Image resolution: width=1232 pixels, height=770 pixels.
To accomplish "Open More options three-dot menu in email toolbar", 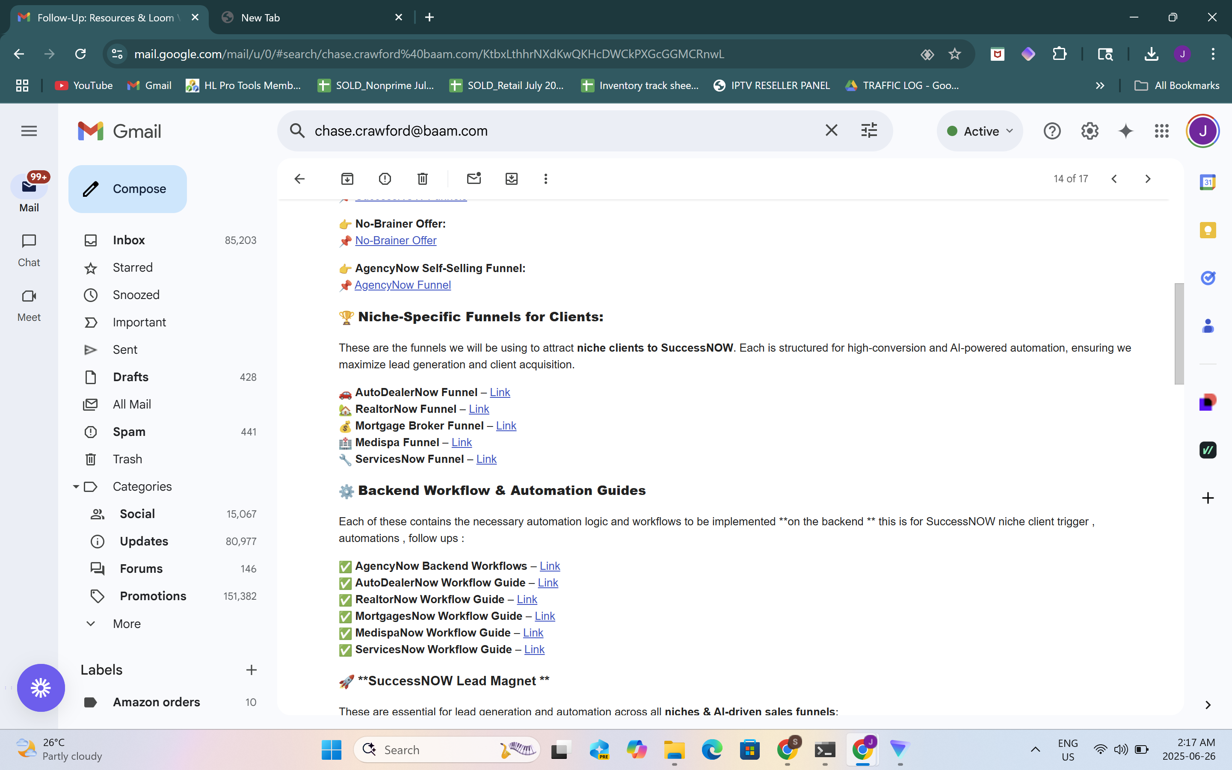I will (x=546, y=179).
